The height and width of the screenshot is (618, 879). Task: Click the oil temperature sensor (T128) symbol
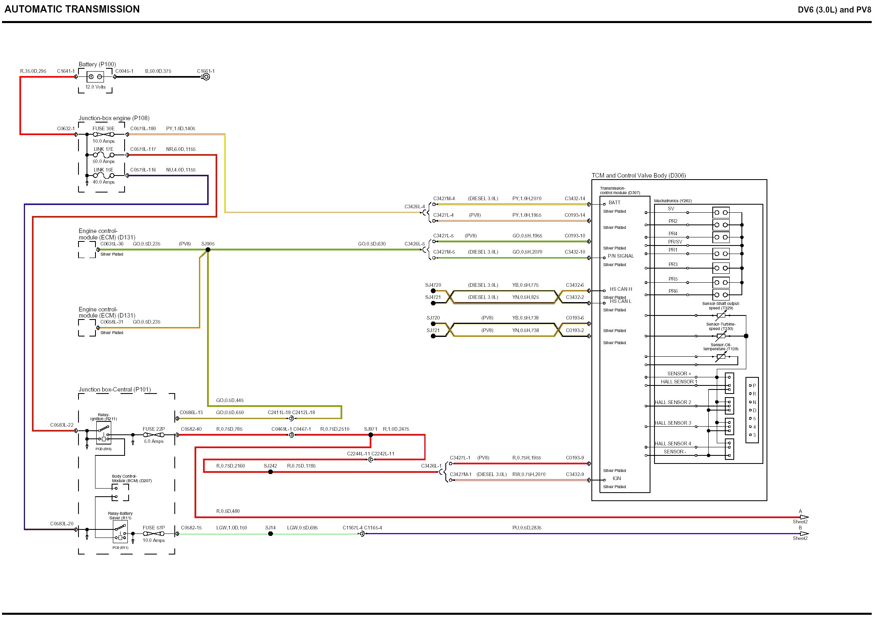point(721,357)
